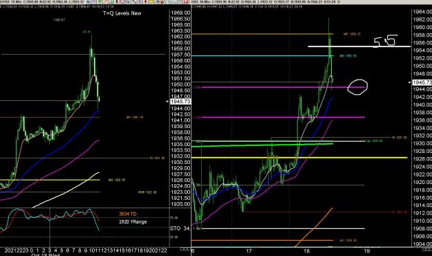Select the cyan horizontal level line on right chart
This screenshot has height=256, width=432.
[262, 56]
